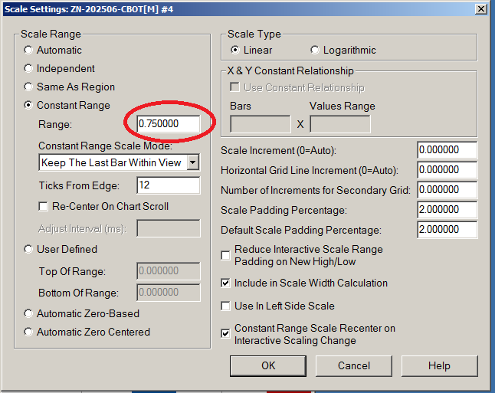Close the Scale Settings window
The height and width of the screenshot is (393, 495).
pos(480,9)
